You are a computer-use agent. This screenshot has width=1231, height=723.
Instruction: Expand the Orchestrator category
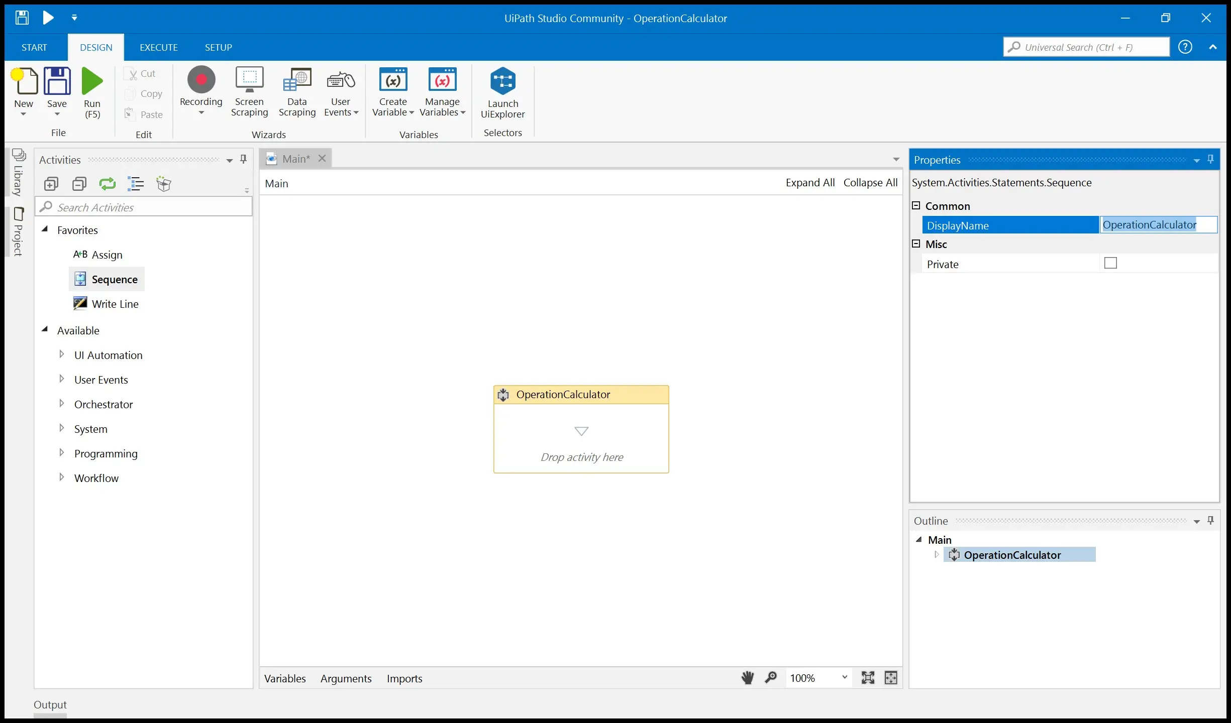click(61, 404)
